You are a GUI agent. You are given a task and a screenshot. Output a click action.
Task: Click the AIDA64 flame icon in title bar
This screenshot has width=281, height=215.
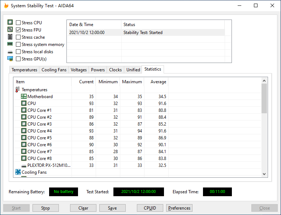click(6, 5)
